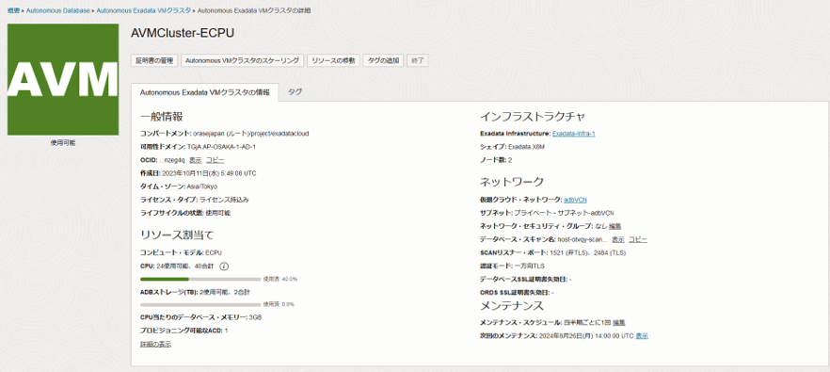The width and height of the screenshot is (830, 372).
Task: Click the 終了 button
Action: tap(418, 60)
